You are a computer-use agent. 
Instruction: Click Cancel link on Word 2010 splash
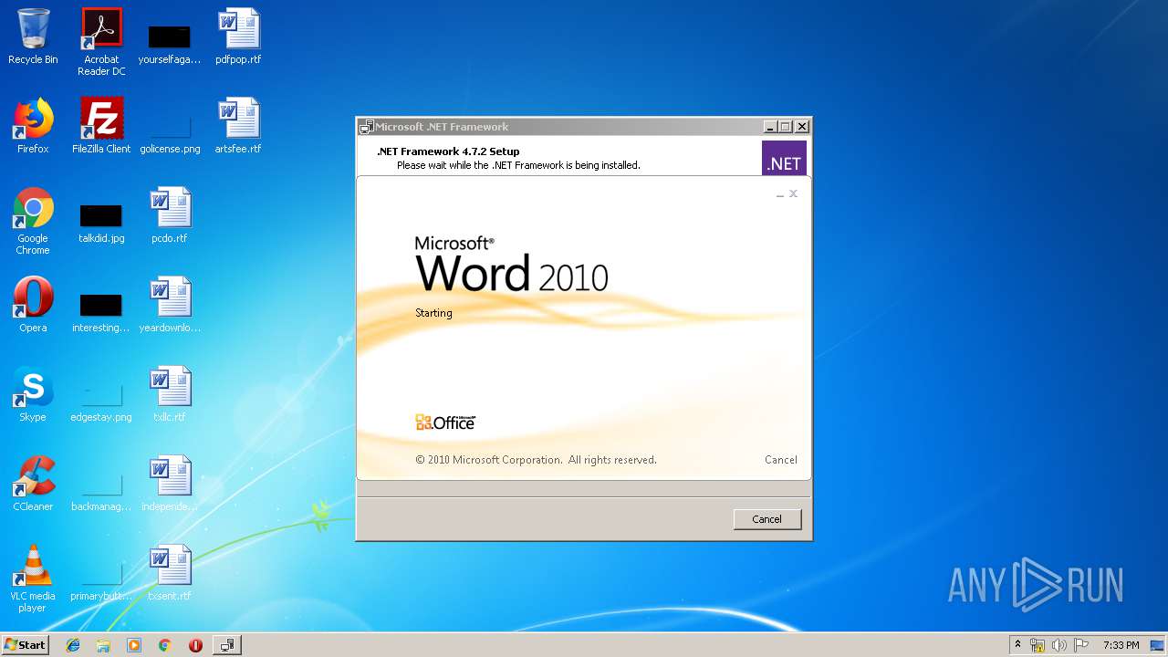pos(781,460)
